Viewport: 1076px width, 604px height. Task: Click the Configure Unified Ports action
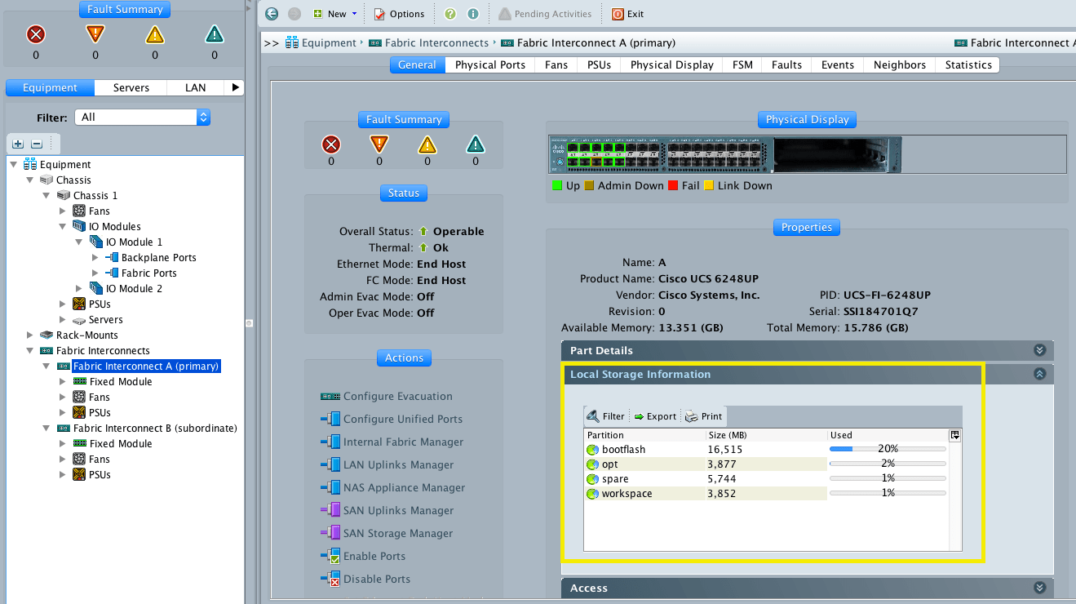(x=402, y=420)
